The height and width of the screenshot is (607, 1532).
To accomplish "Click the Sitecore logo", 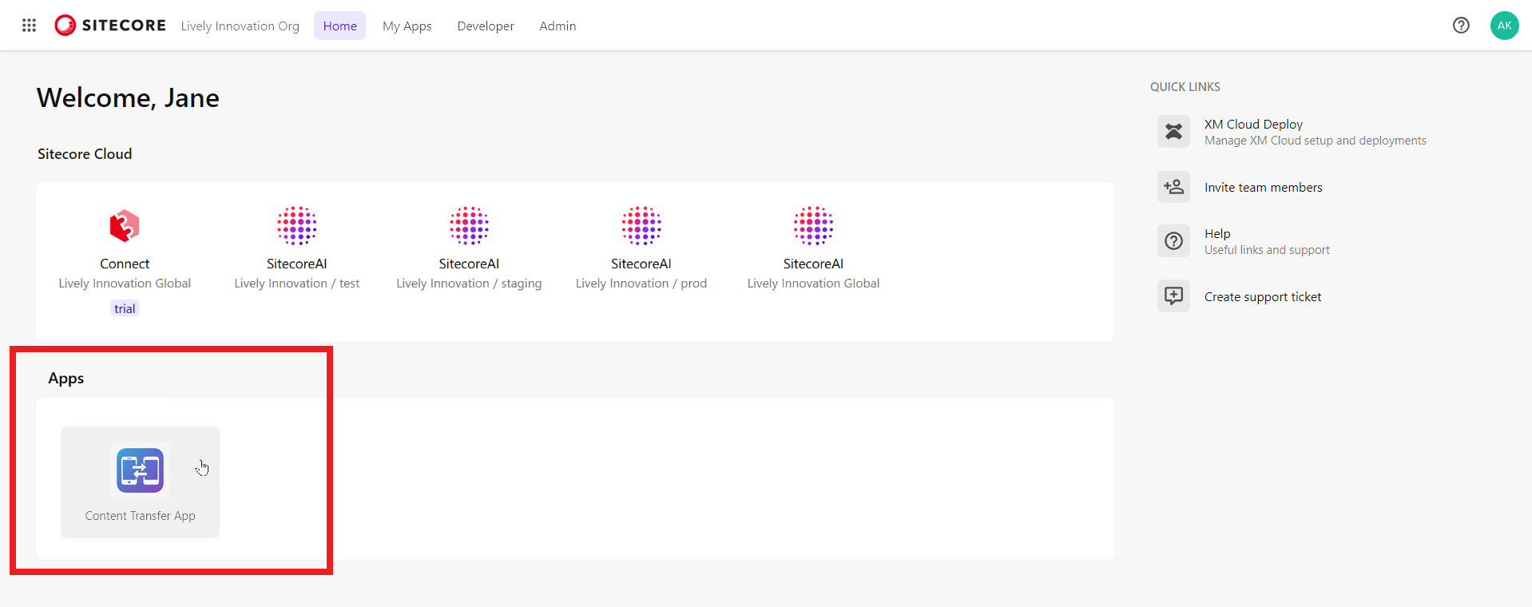I will click(x=110, y=26).
